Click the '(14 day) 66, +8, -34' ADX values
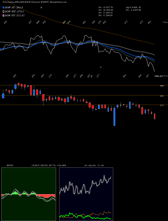The width and height of the screenshot is (168, 221). (x=94, y=165)
